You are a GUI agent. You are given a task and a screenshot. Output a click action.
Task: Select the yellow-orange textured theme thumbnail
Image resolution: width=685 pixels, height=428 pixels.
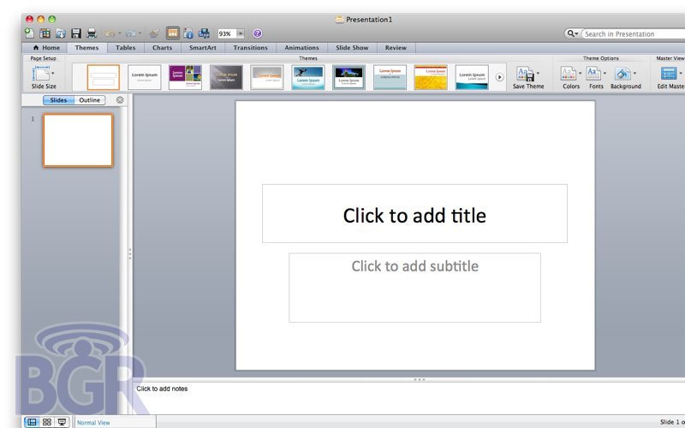(x=431, y=77)
